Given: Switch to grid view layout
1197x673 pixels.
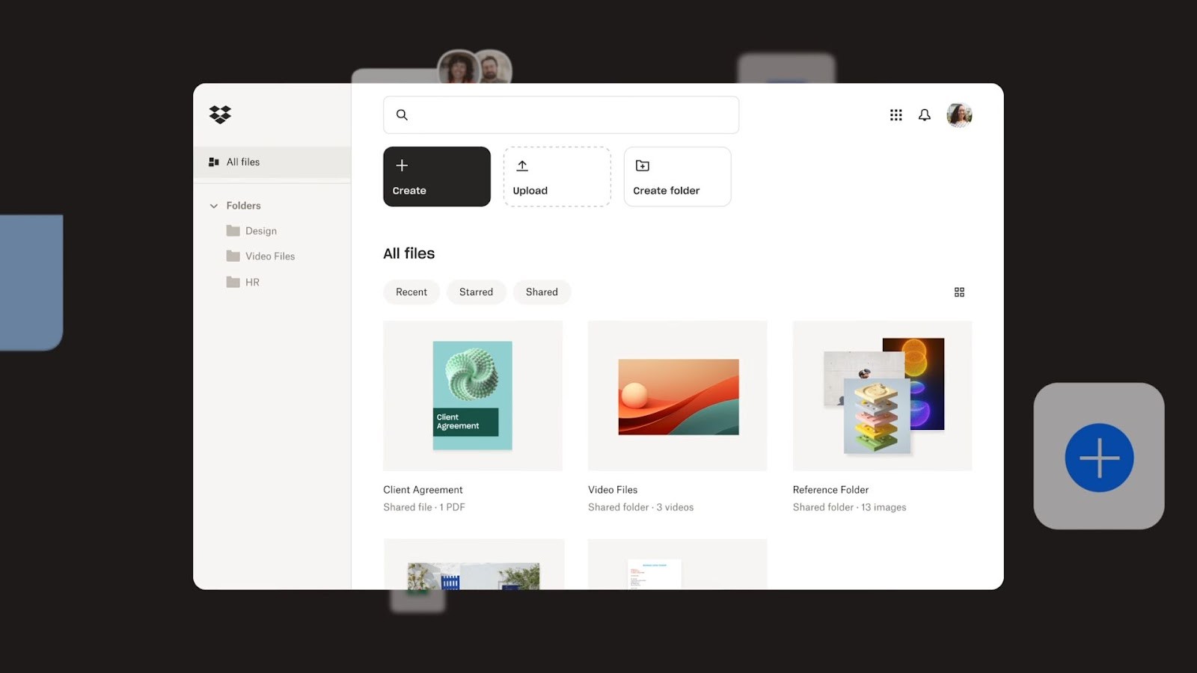Looking at the screenshot, I should [960, 292].
